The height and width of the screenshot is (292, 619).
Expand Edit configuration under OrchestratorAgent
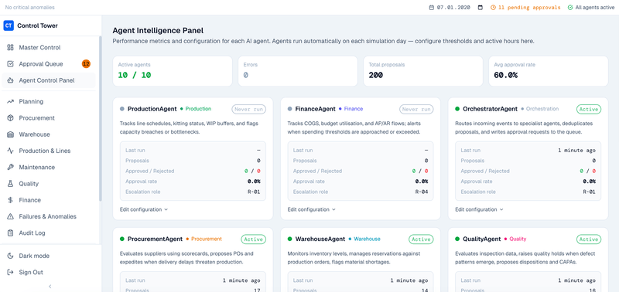tap(479, 209)
